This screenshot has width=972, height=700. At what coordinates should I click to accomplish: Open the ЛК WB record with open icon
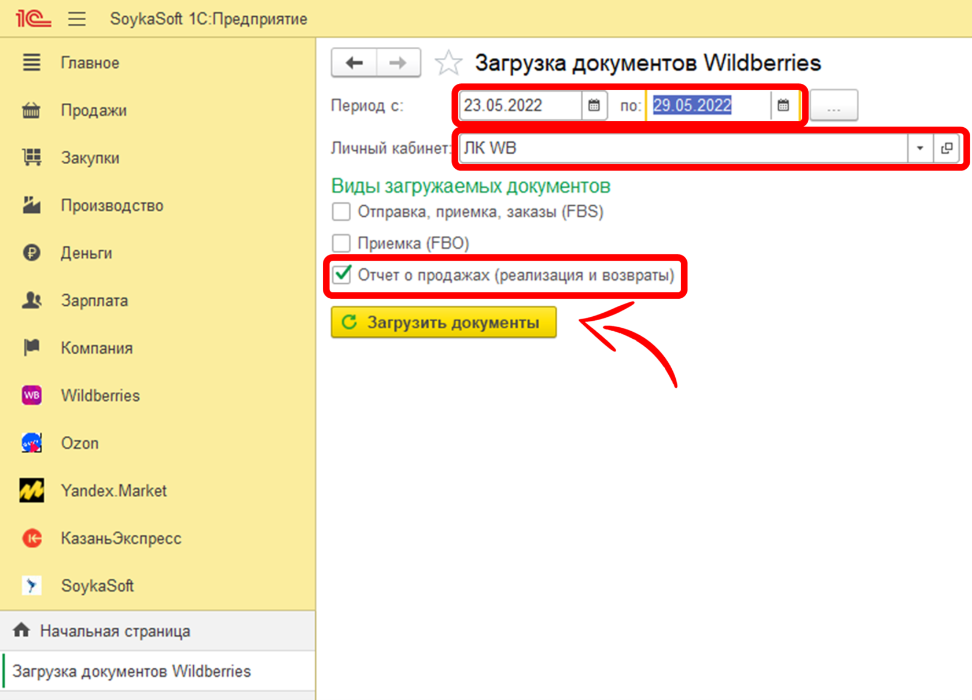click(947, 149)
